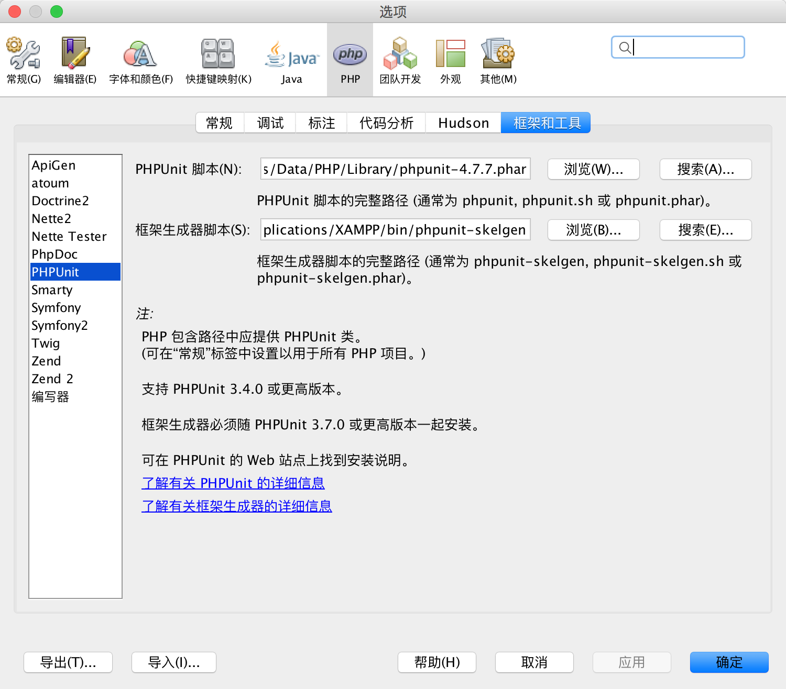Open the 了解有关 PHPUnit 的详细信息 link
This screenshot has width=786, height=689.
coord(233,483)
